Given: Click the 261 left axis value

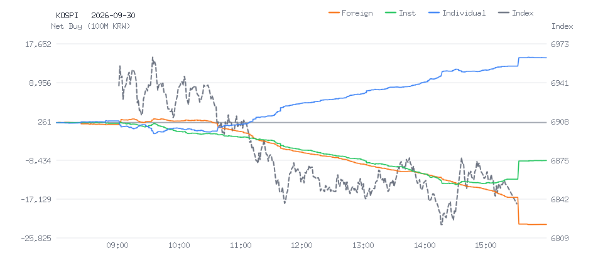Looking at the screenshot, I should click(45, 122).
